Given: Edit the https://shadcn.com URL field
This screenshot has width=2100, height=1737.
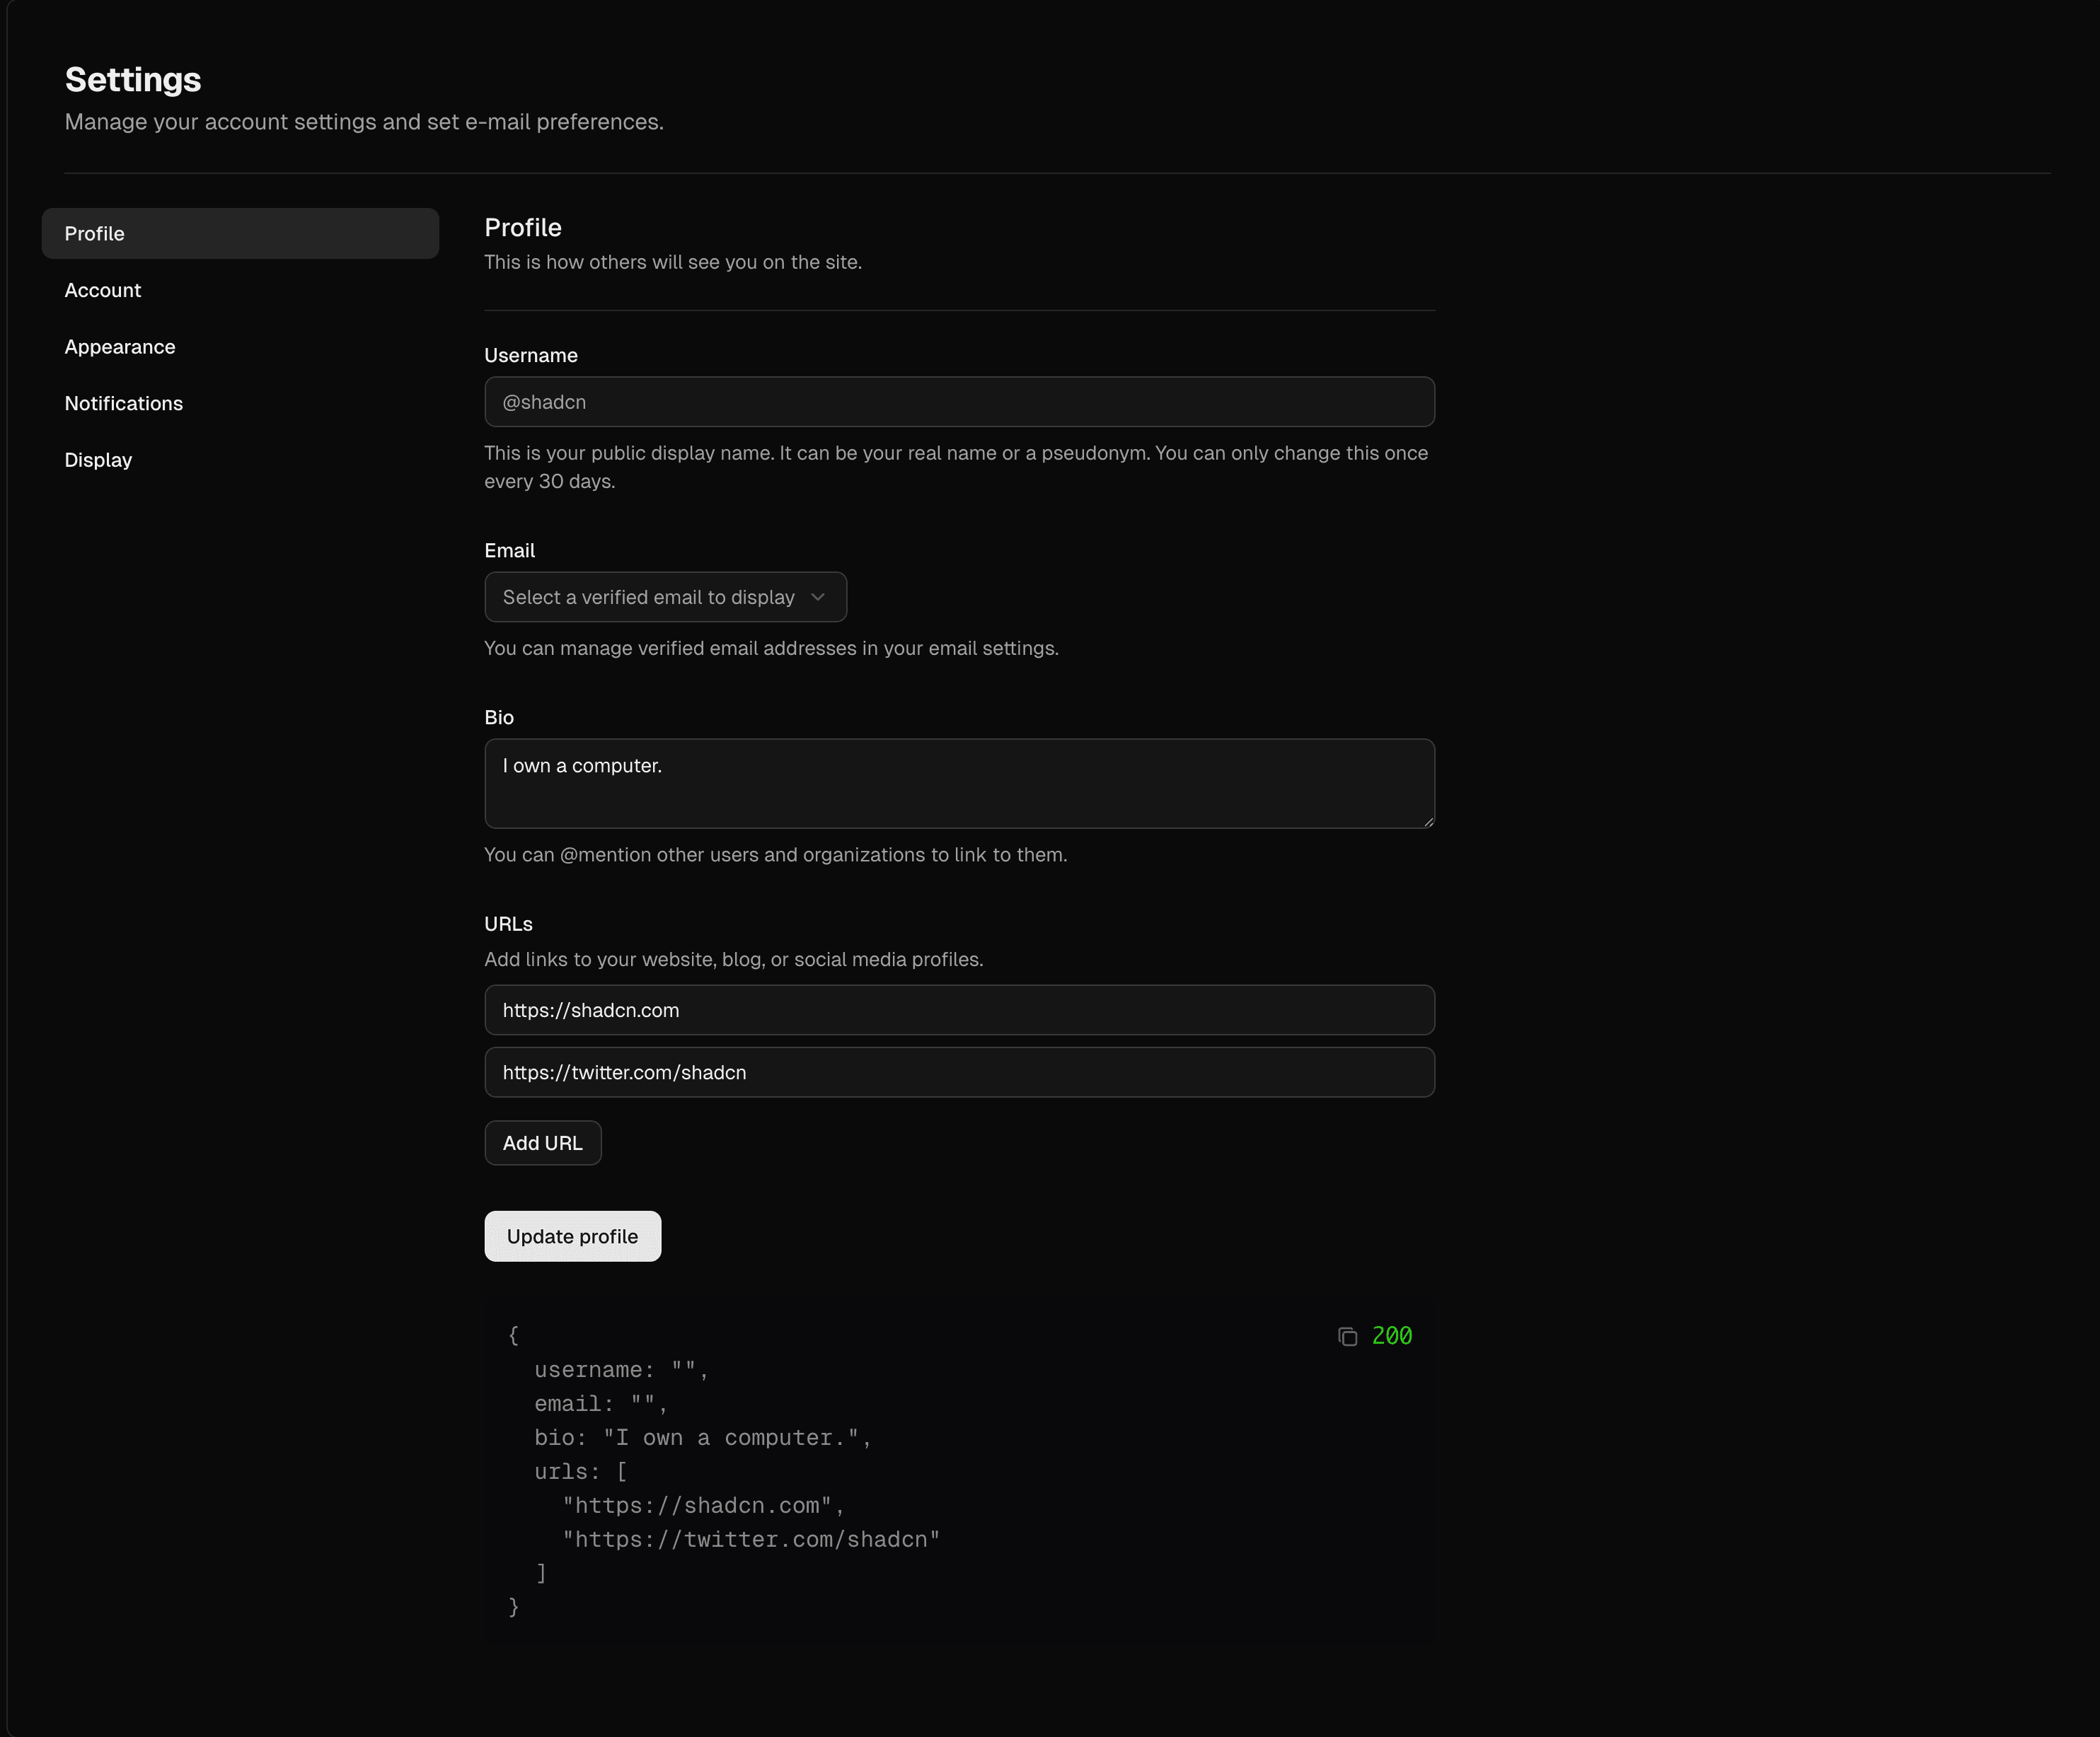Looking at the screenshot, I should point(959,1011).
